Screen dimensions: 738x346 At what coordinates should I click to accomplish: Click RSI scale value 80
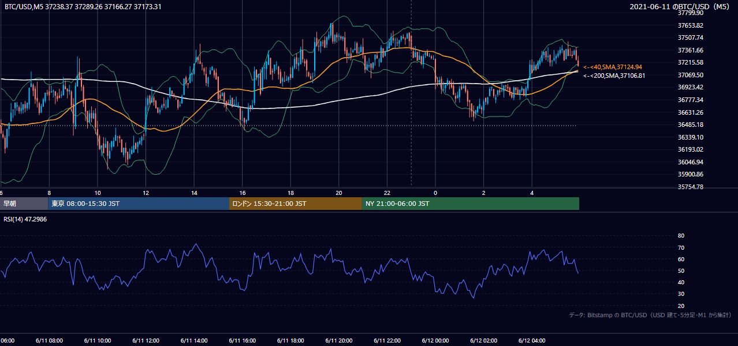(681, 236)
